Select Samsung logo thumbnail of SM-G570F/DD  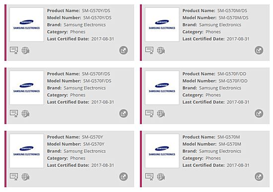162,88
